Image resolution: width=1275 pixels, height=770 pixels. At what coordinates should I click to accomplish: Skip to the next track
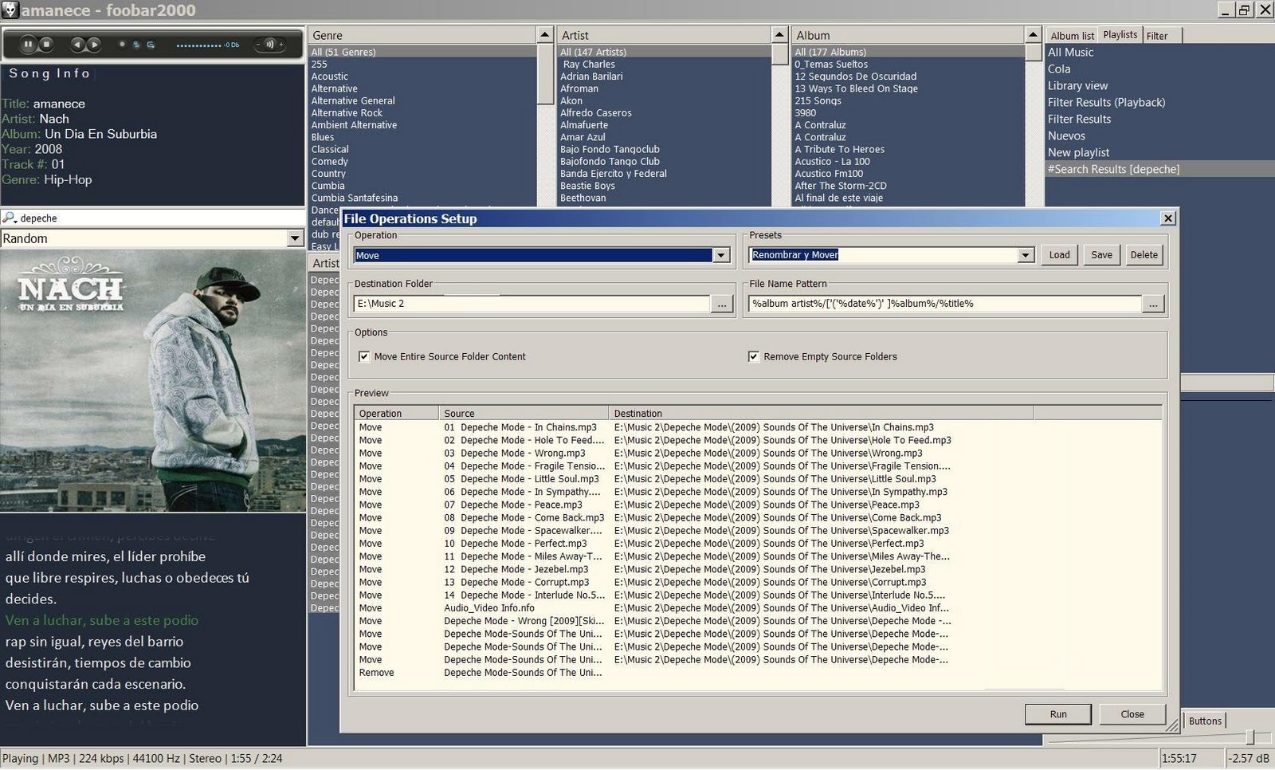[x=94, y=45]
